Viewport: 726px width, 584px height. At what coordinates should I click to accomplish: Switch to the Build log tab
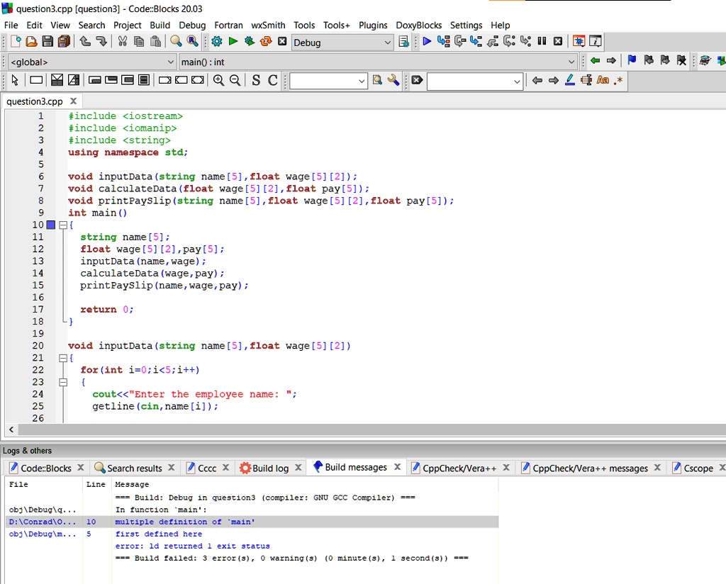270,468
